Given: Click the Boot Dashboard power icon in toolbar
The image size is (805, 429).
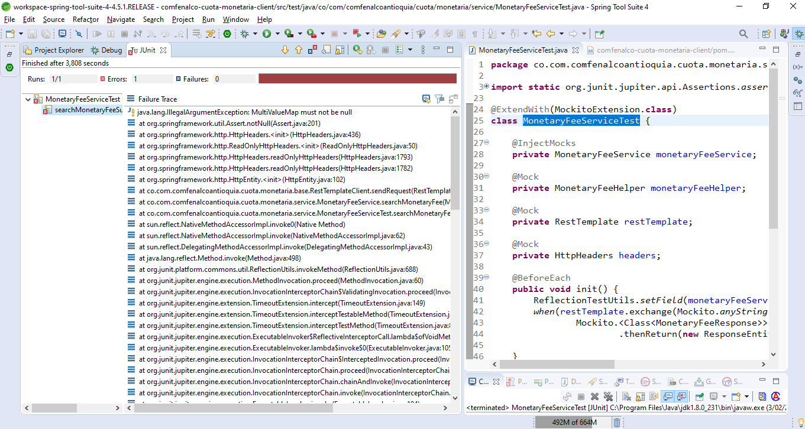Looking at the screenshot, I should coord(227,34).
